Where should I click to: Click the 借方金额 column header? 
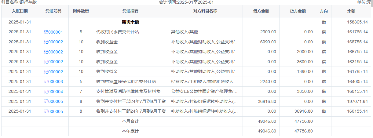tap(261, 11)
